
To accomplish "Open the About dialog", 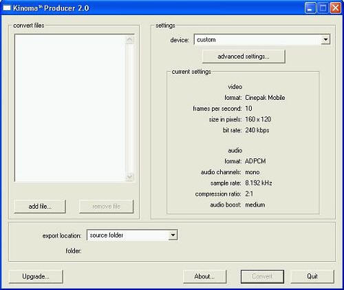I will tap(204, 276).
